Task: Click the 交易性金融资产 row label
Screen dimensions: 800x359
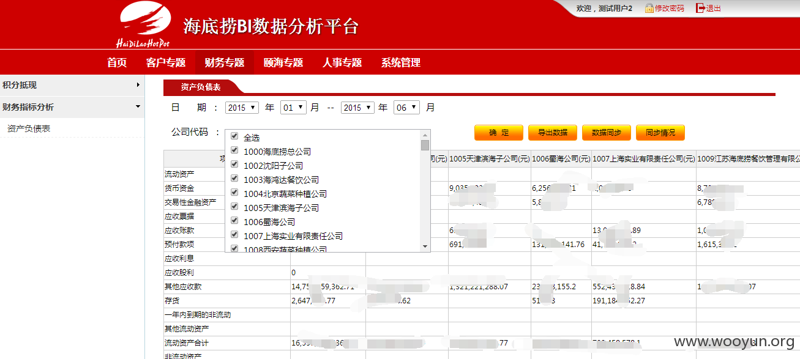Action: tap(190, 202)
